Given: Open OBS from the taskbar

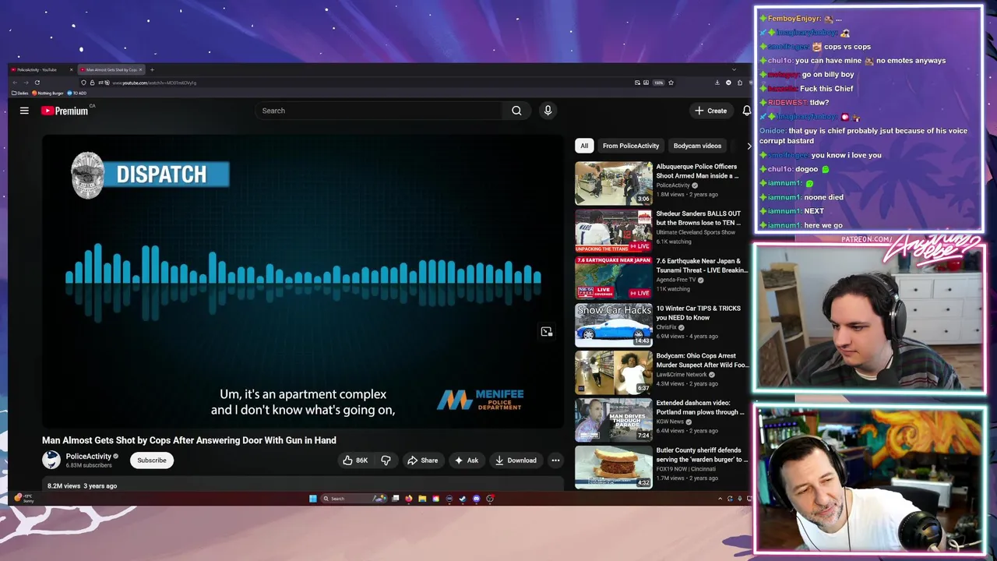Looking at the screenshot, I should 490,499.
